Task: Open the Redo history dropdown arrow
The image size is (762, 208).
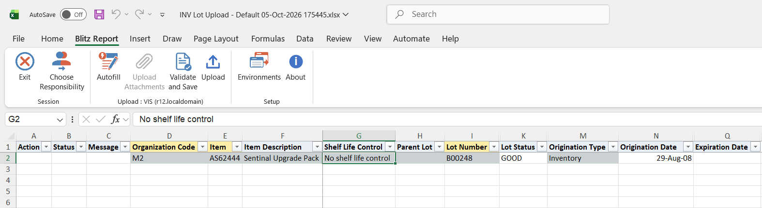Action: 150,14
